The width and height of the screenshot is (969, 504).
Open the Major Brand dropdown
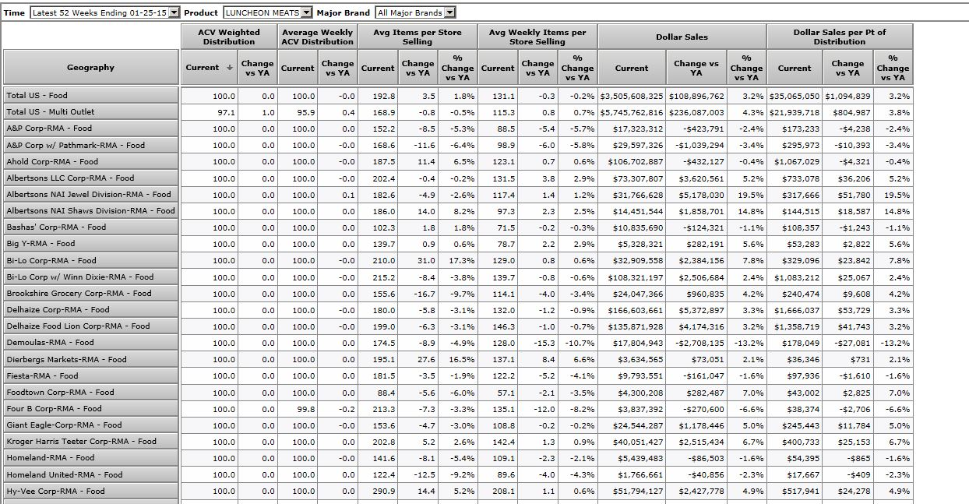[x=449, y=12]
